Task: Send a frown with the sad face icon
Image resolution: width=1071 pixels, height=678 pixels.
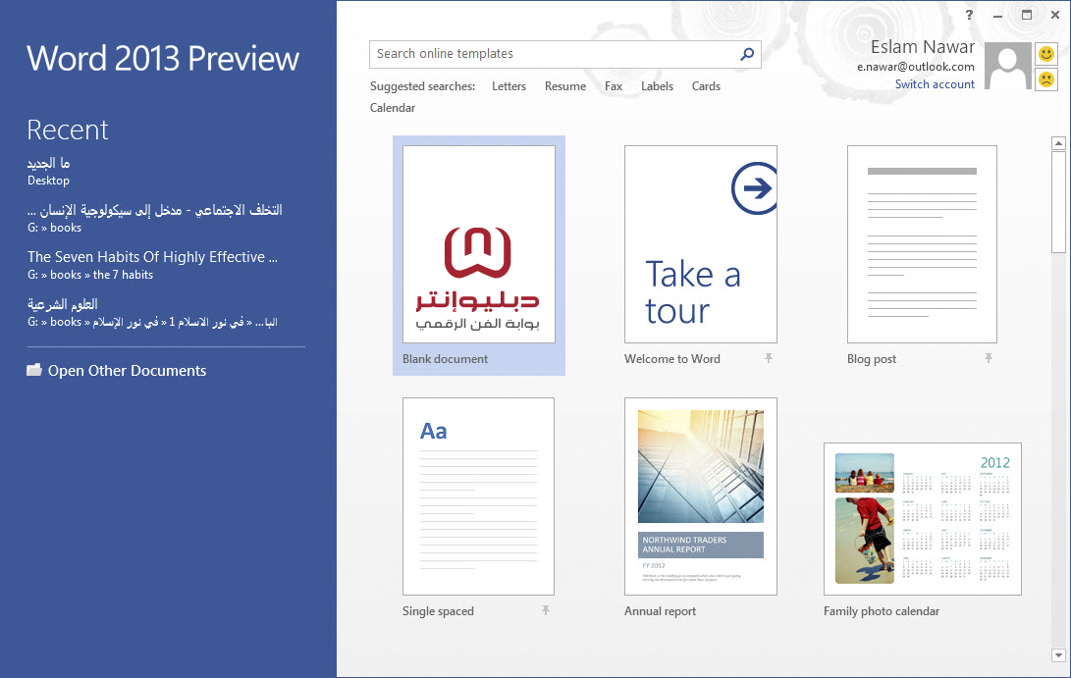Action: tap(1045, 79)
